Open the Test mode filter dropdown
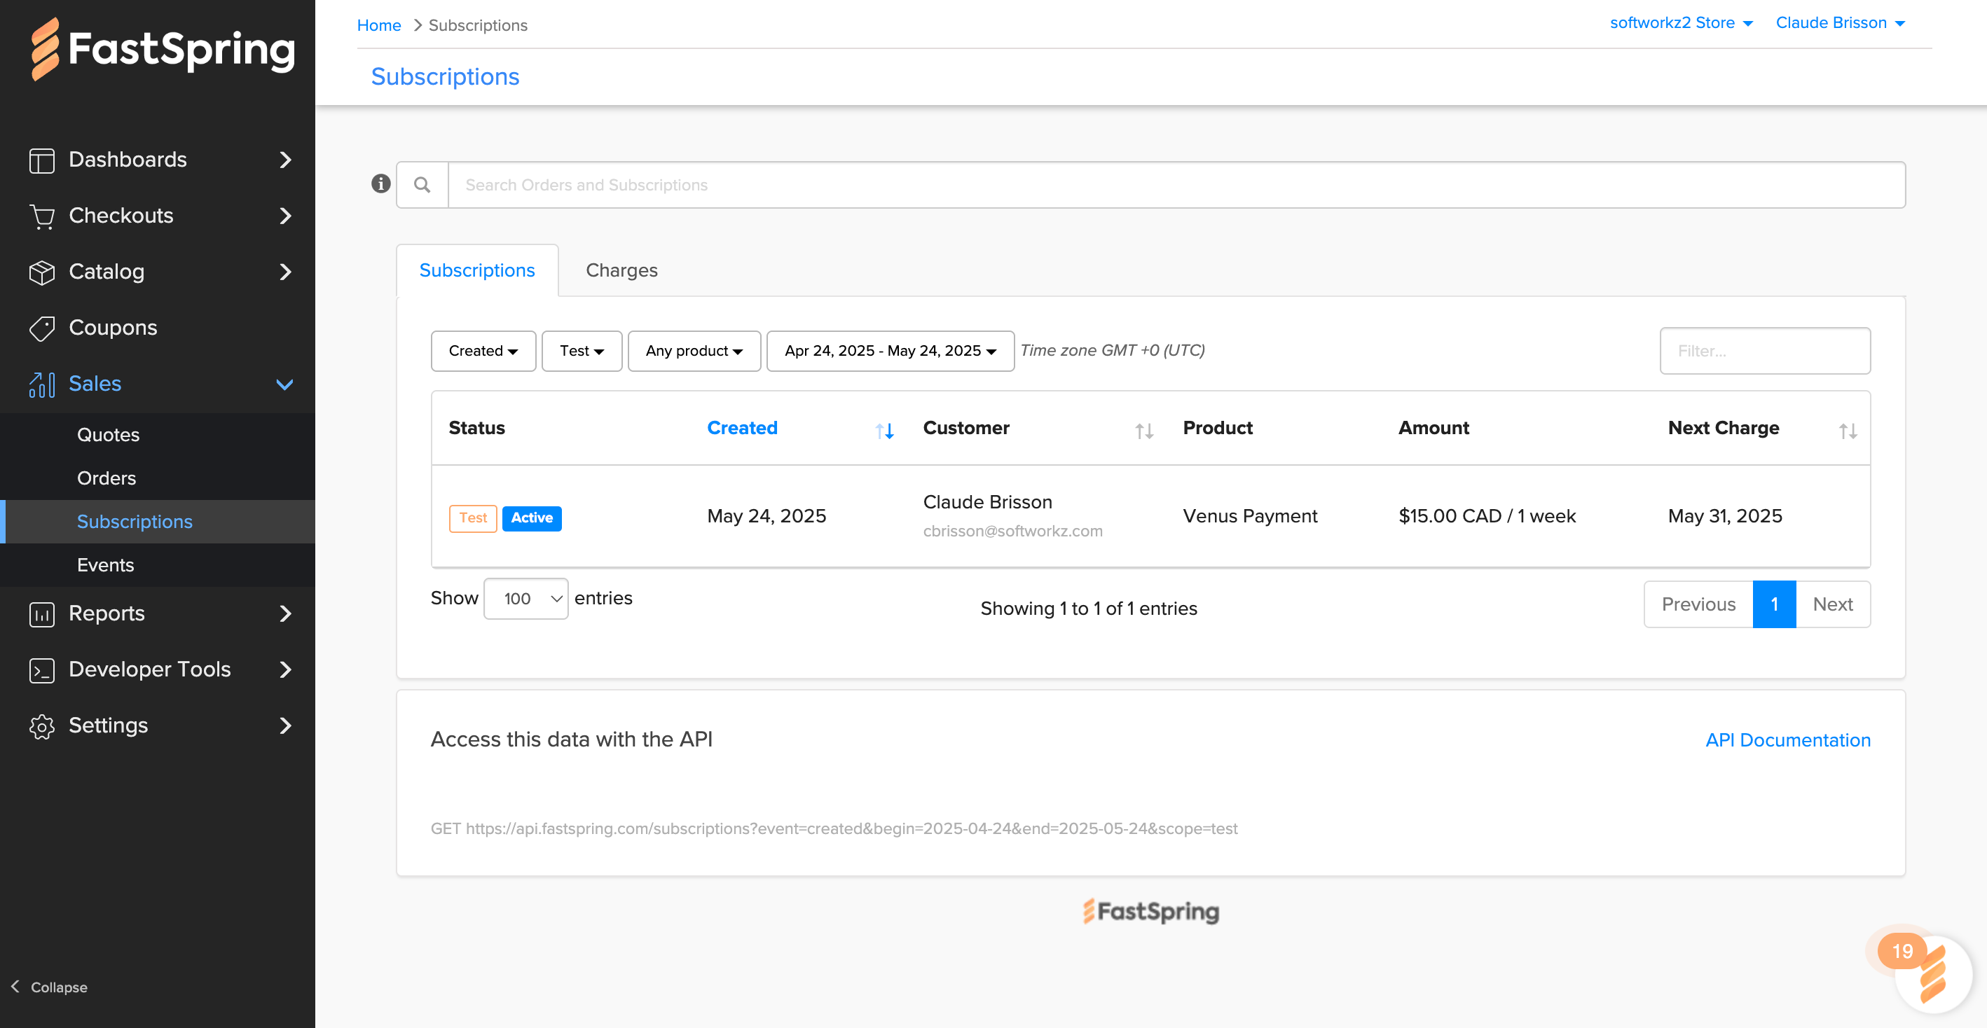1987x1028 pixels. tap(582, 351)
